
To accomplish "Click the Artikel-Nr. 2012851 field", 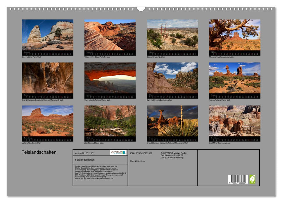I will 85,153.
